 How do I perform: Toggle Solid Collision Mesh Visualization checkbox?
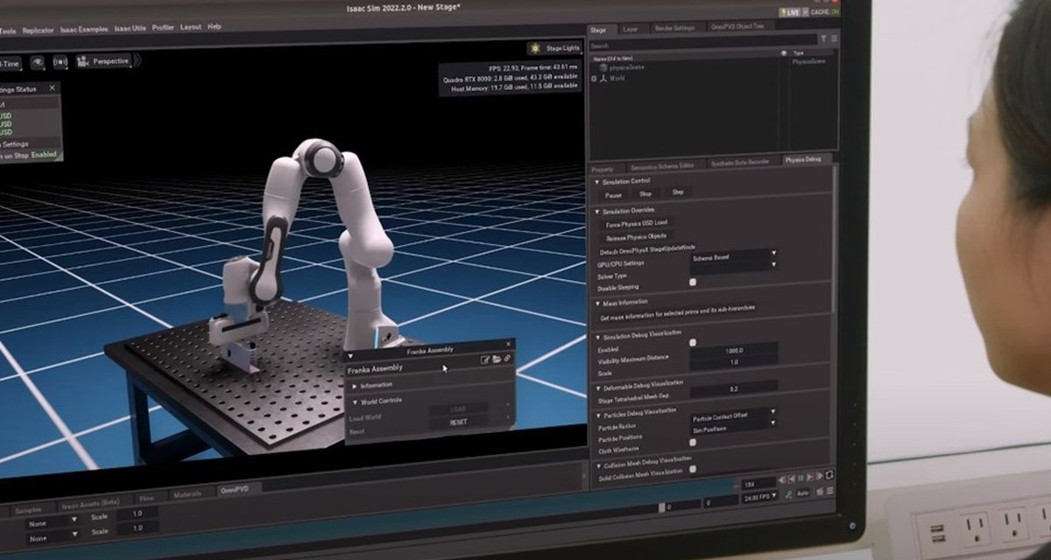[x=693, y=468]
